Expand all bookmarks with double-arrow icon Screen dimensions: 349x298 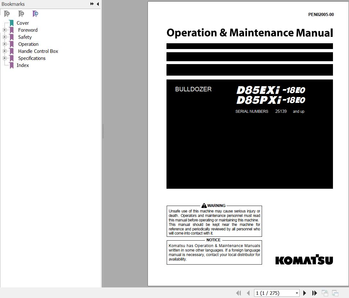[x=92, y=4]
